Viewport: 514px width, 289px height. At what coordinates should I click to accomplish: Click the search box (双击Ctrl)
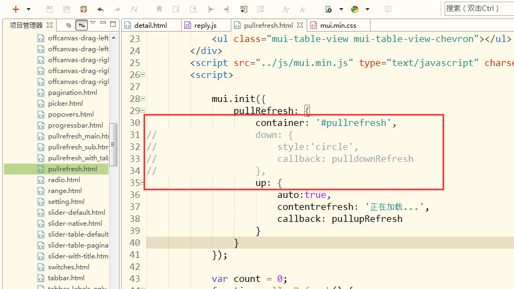point(479,9)
